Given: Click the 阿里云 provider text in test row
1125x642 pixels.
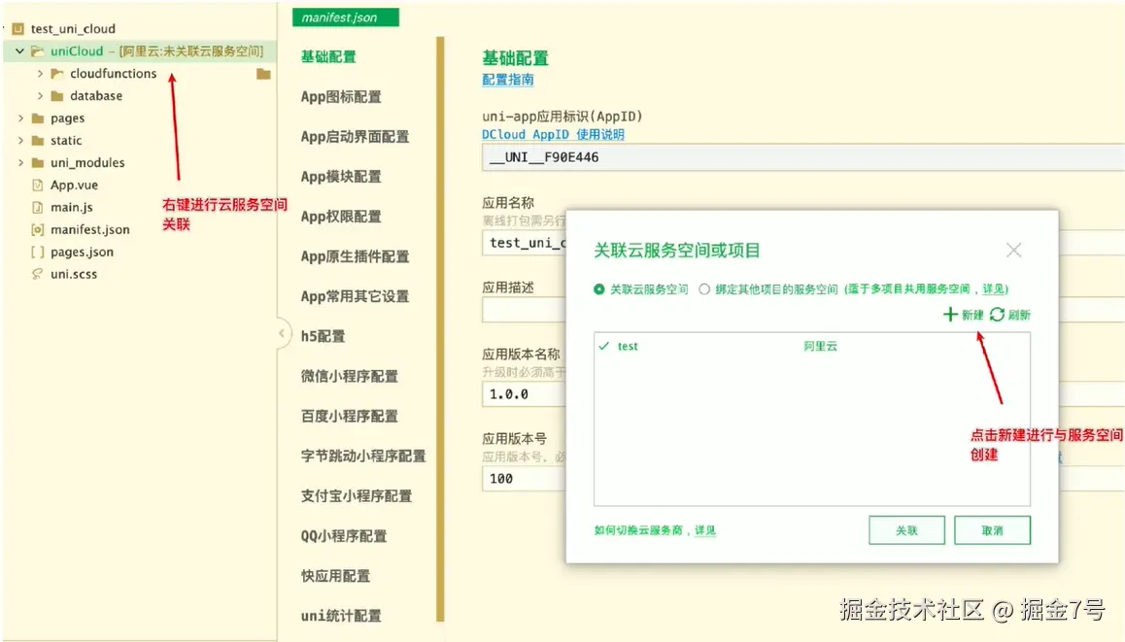Looking at the screenshot, I should [820, 346].
